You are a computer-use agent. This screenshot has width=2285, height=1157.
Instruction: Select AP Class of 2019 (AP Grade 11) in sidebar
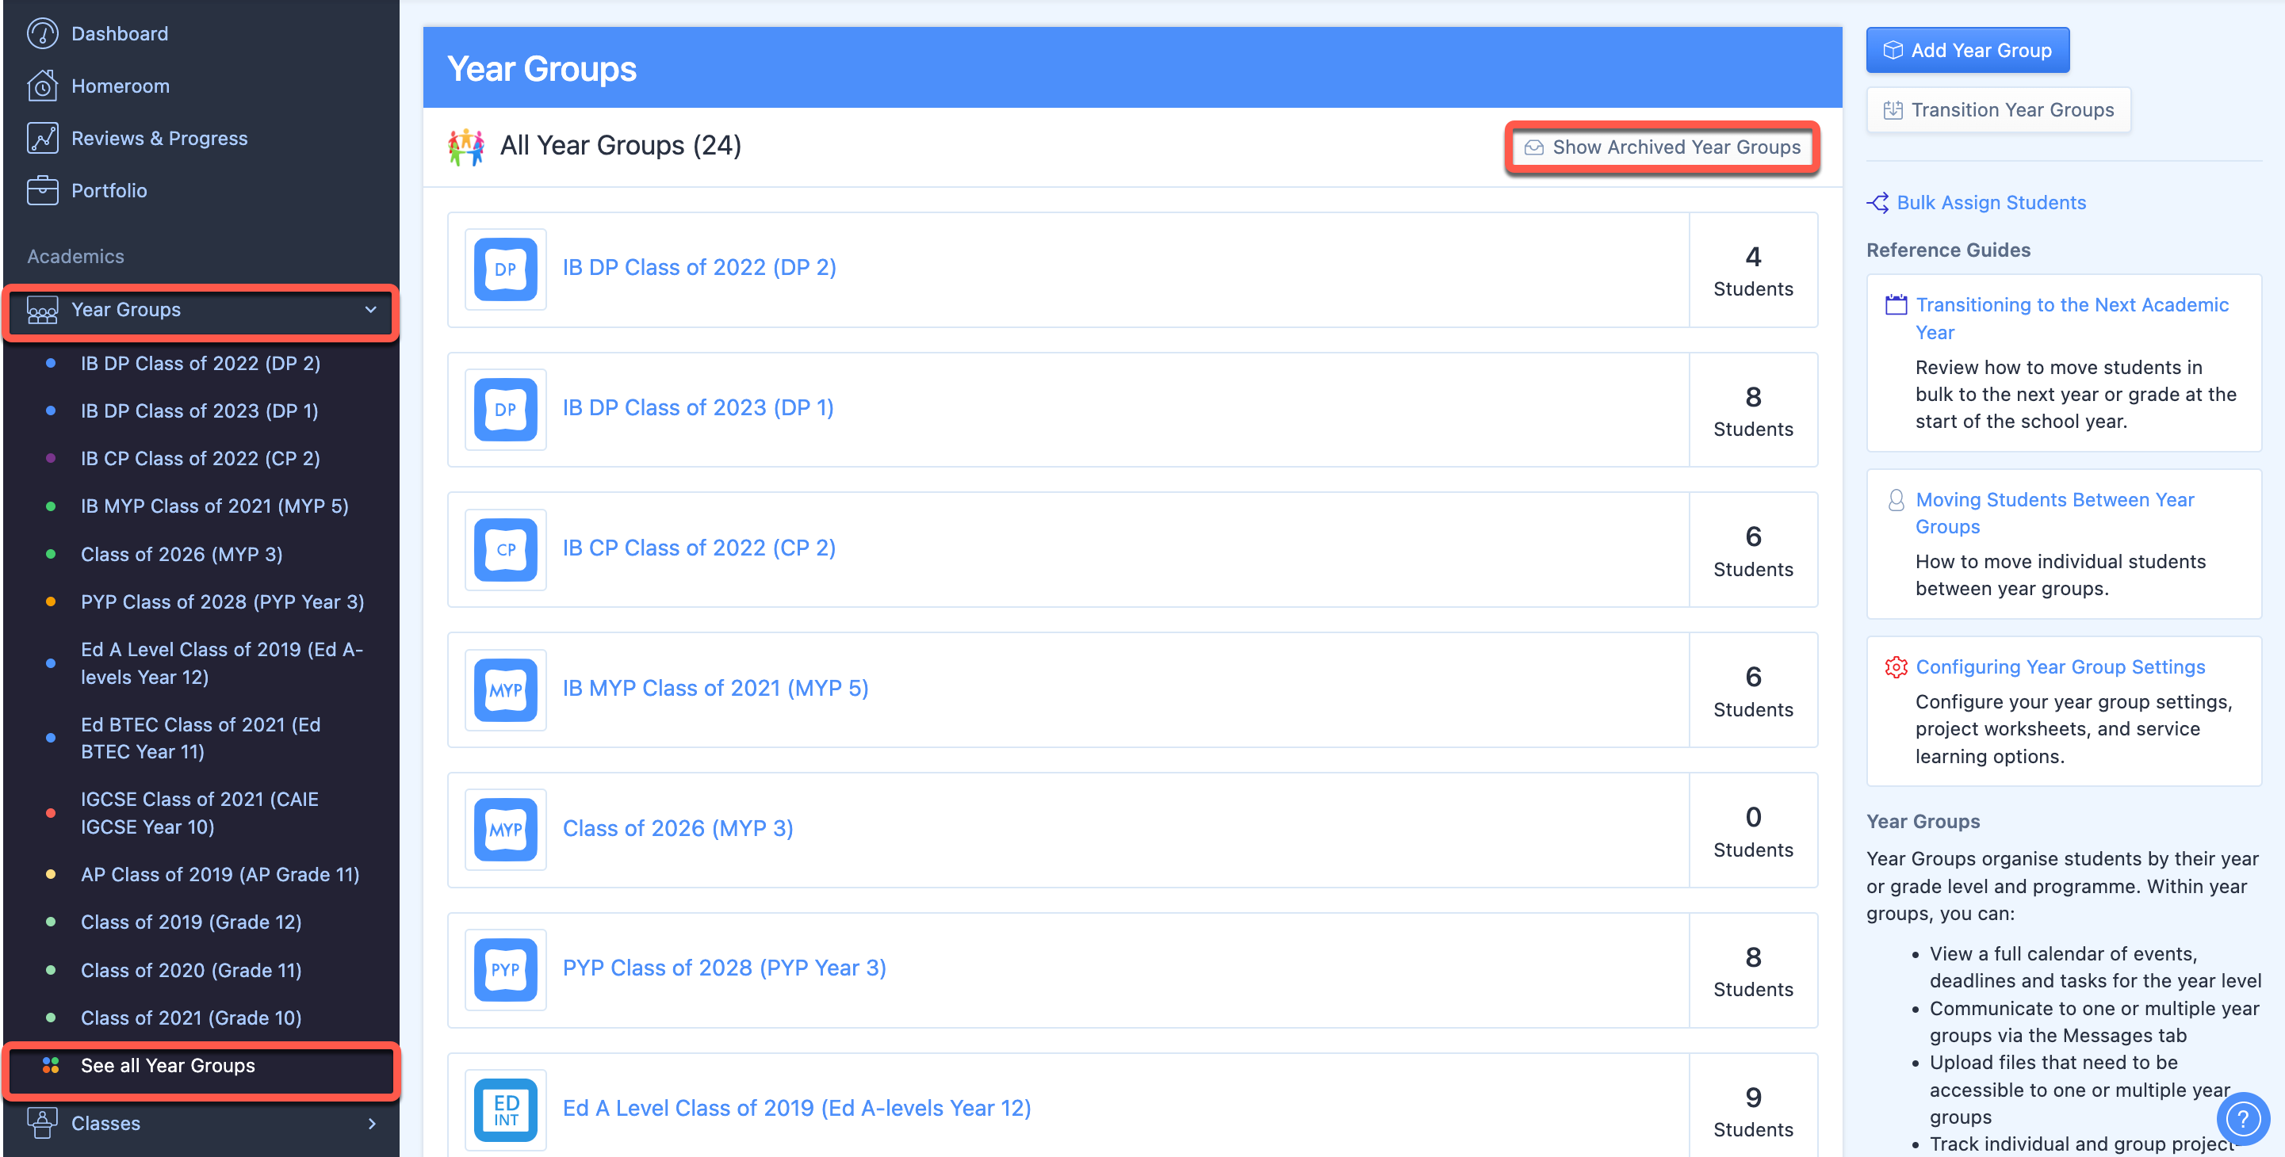(x=220, y=875)
